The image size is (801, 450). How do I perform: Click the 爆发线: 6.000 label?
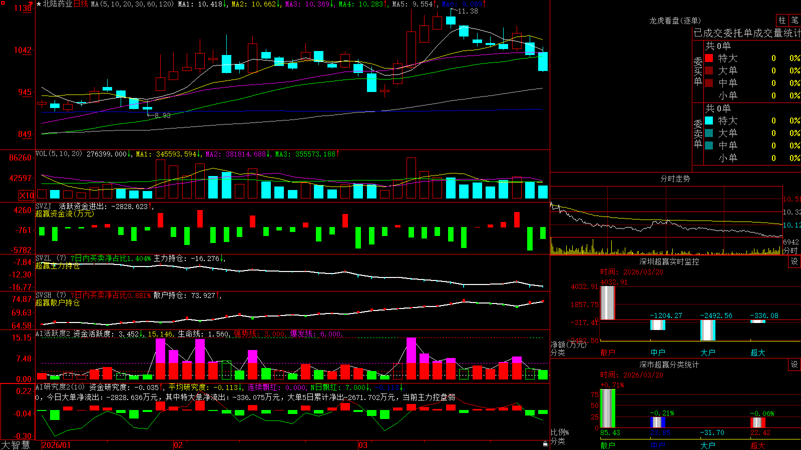click(x=315, y=333)
